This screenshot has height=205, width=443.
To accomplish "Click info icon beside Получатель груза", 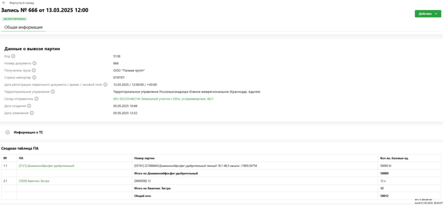I will click(34, 70).
